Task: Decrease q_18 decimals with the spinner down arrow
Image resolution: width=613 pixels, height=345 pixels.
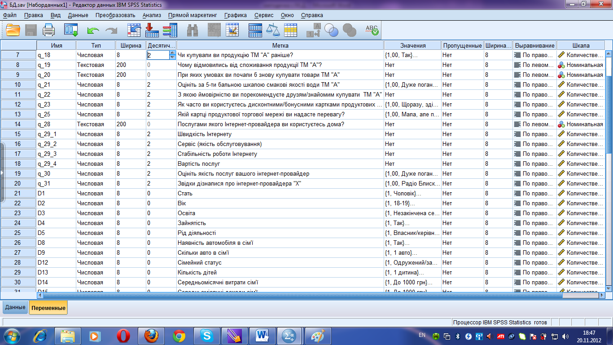Action: click(172, 57)
